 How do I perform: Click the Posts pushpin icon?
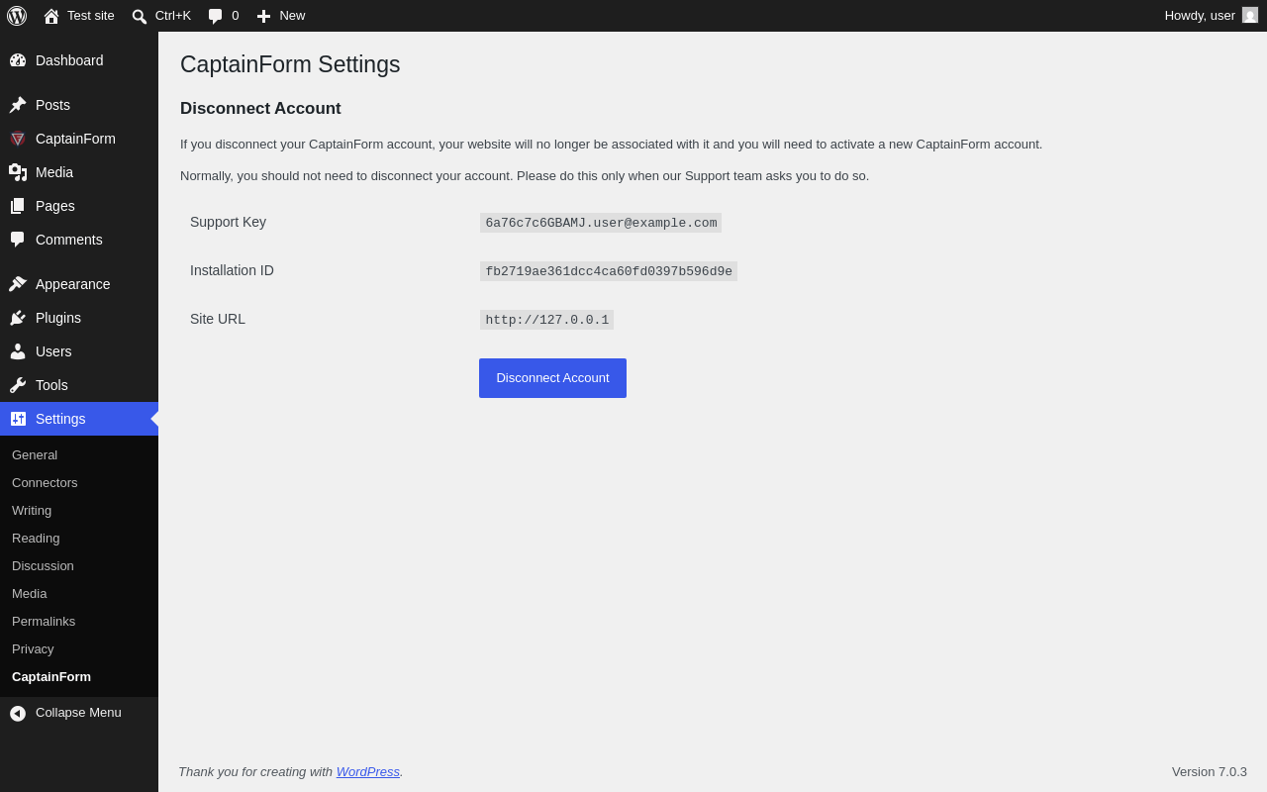tap(18, 105)
